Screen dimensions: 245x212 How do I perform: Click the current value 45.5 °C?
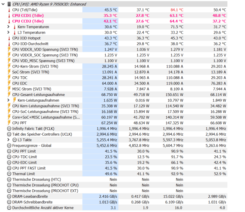[111, 10]
